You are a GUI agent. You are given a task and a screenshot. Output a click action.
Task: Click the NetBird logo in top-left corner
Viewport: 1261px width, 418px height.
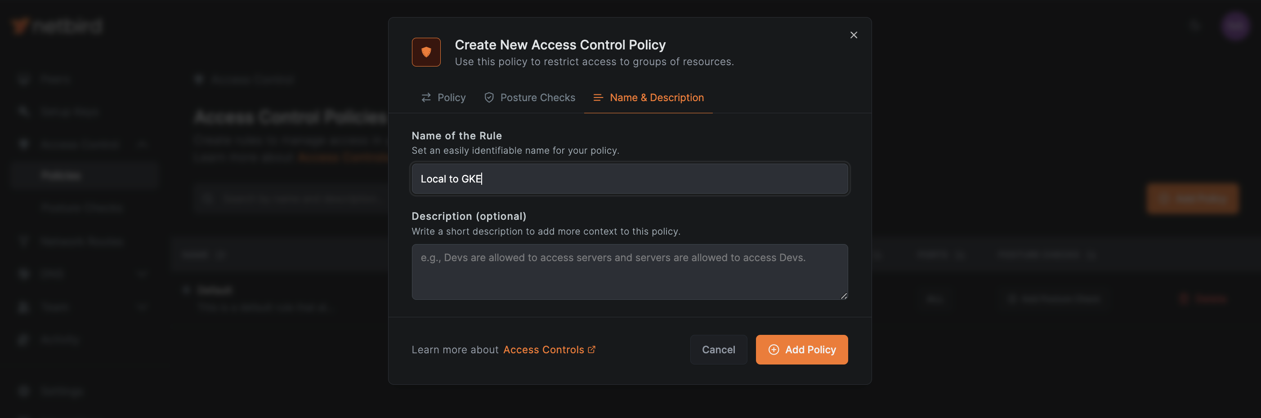click(x=56, y=26)
